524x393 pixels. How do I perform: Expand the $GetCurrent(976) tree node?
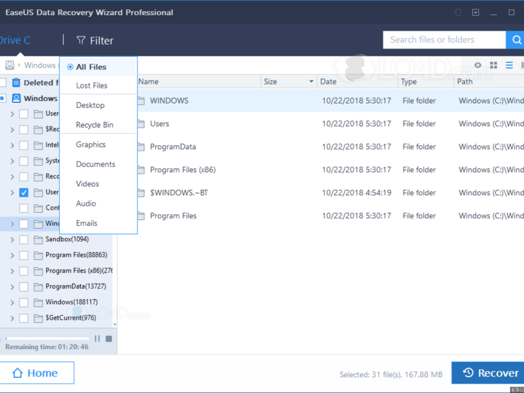tap(12, 318)
